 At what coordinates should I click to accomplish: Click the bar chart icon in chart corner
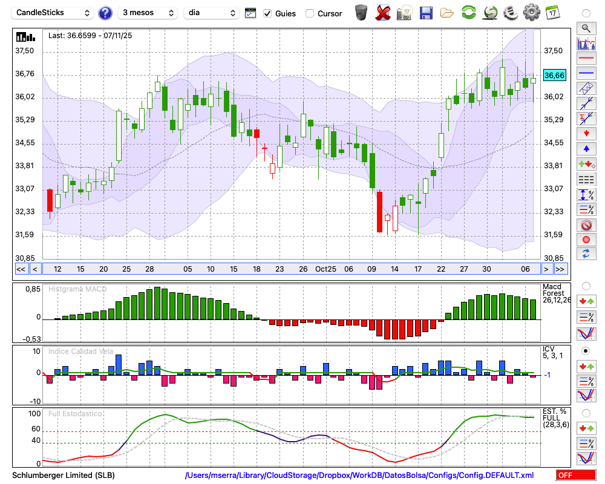[25, 37]
